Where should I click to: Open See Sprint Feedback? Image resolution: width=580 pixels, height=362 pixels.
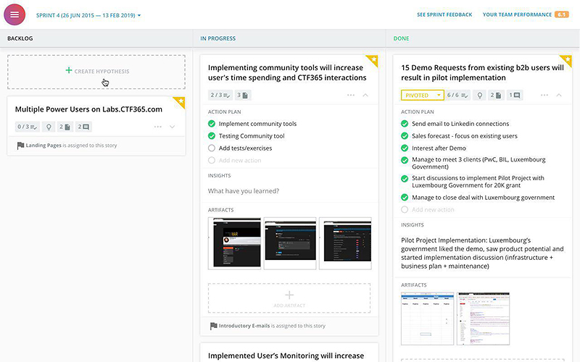tap(444, 14)
